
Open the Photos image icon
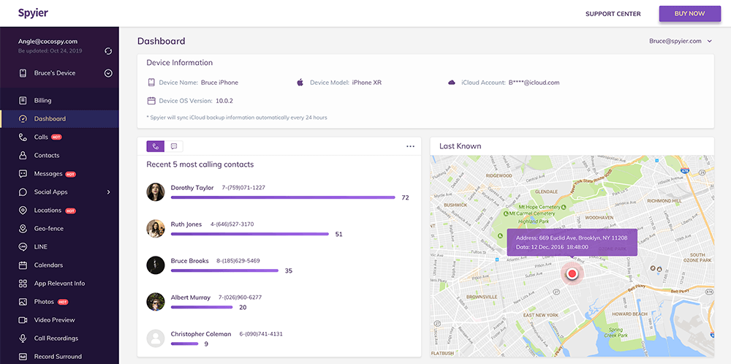[x=23, y=302]
